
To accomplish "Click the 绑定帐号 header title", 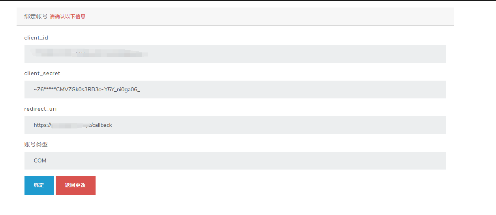I will pos(36,17).
